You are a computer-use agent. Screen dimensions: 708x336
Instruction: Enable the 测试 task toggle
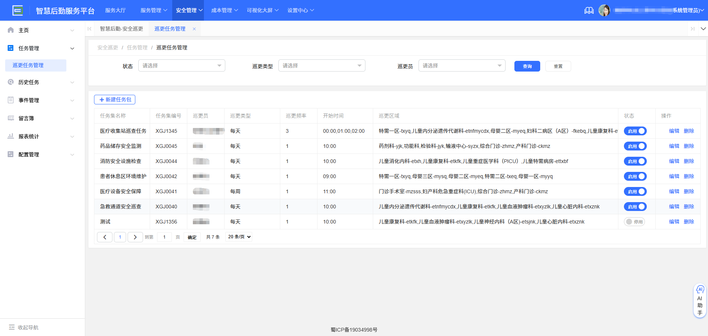point(635,222)
